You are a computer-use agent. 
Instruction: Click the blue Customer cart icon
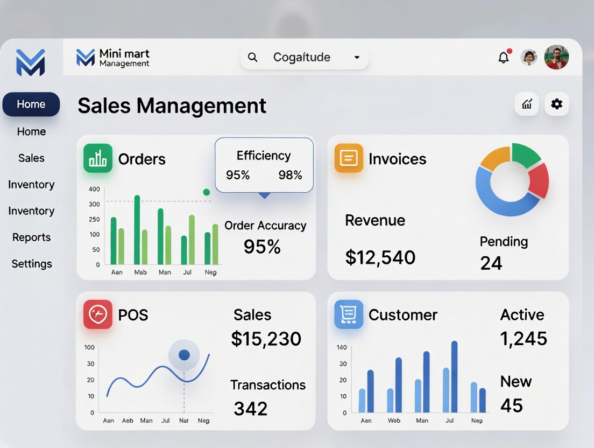[x=349, y=314]
